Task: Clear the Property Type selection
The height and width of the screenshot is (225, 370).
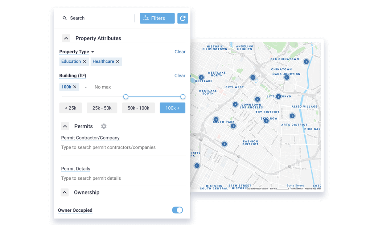Action: tap(180, 52)
